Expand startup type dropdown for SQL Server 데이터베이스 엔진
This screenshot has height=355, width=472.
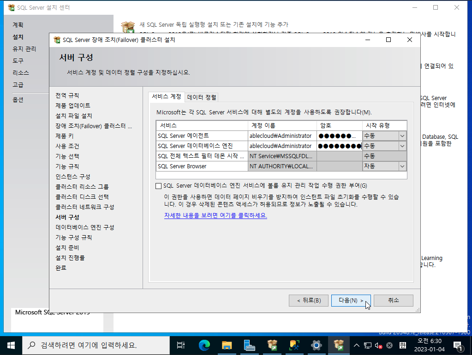pyautogui.click(x=402, y=146)
